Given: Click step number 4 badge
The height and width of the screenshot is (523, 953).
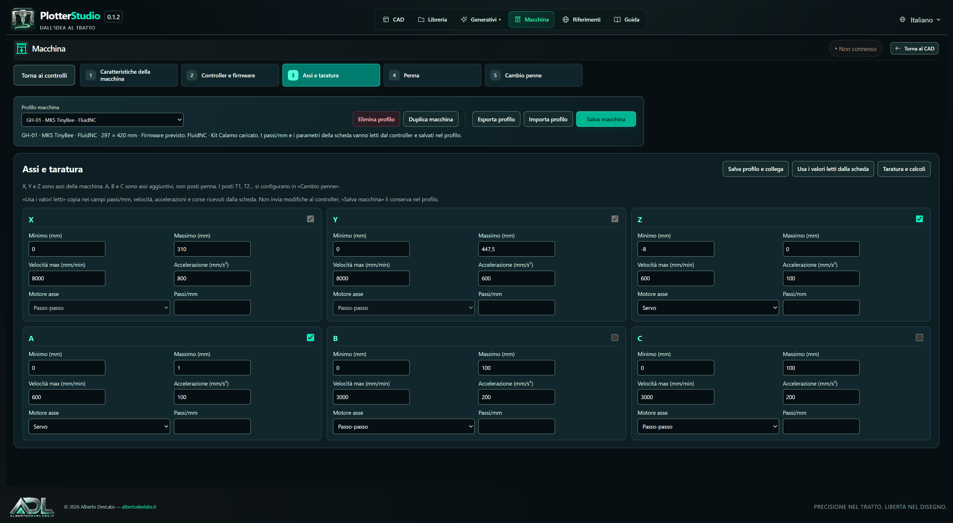Looking at the screenshot, I should point(394,75).
